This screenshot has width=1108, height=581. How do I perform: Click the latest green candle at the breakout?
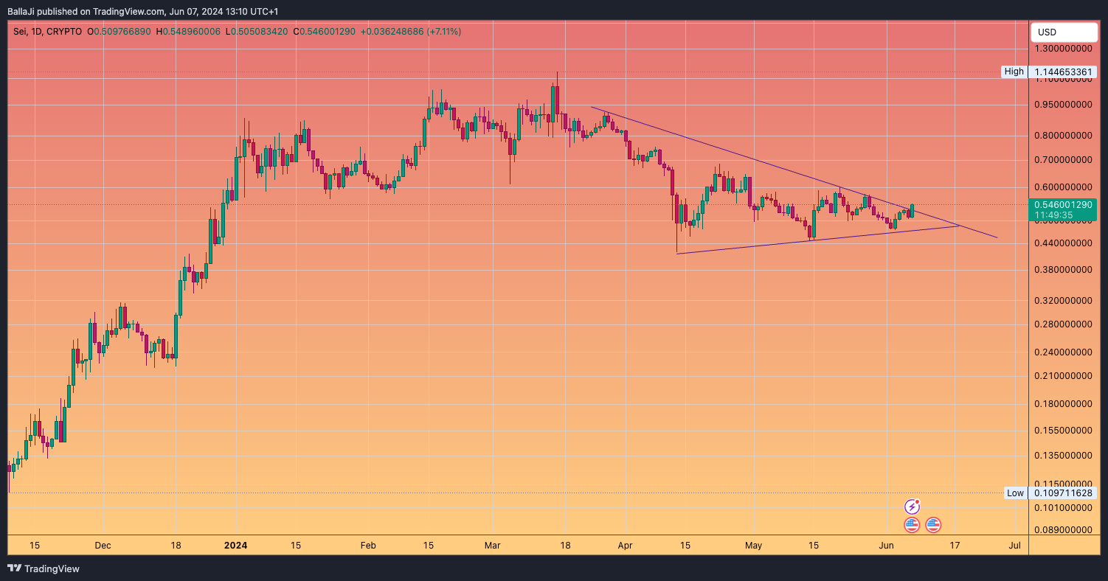point(913,211)
